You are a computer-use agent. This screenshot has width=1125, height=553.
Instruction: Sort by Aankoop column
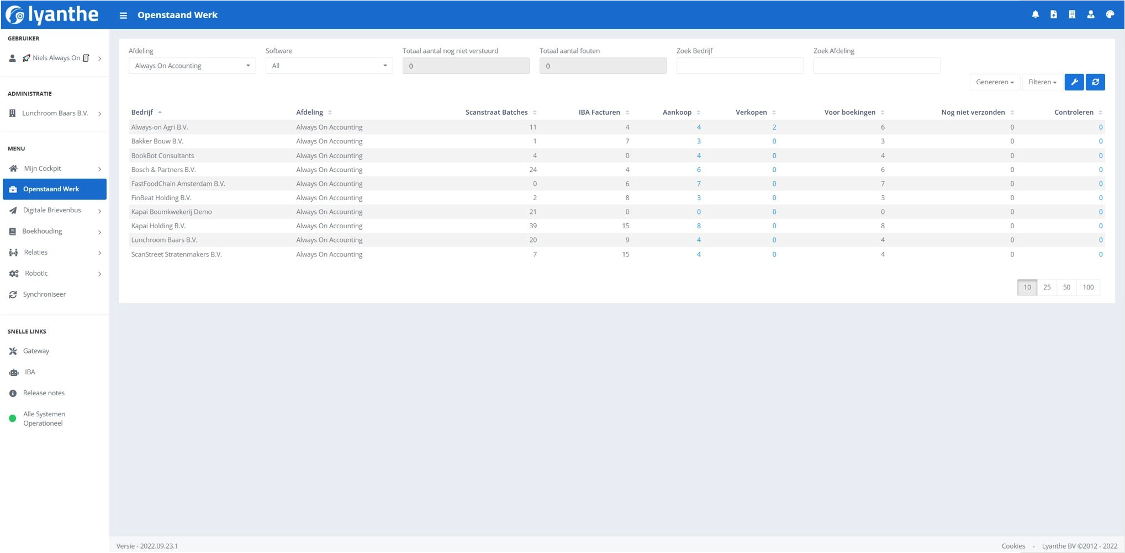point(682,112)
